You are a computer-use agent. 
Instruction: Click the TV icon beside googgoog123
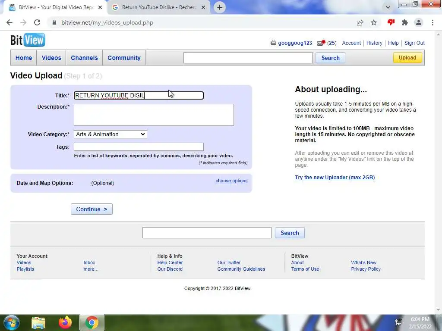click(273, 43)
